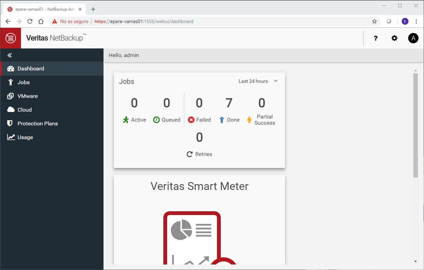View Failed jobs count
This screenshot has height=270, width=424.
(199, 103)
